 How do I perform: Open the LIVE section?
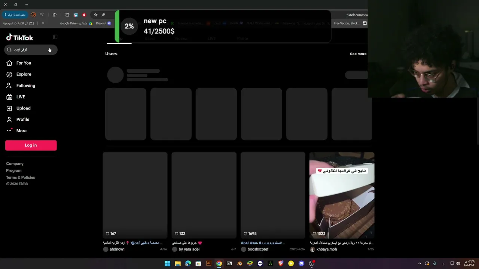coord(21,97)
